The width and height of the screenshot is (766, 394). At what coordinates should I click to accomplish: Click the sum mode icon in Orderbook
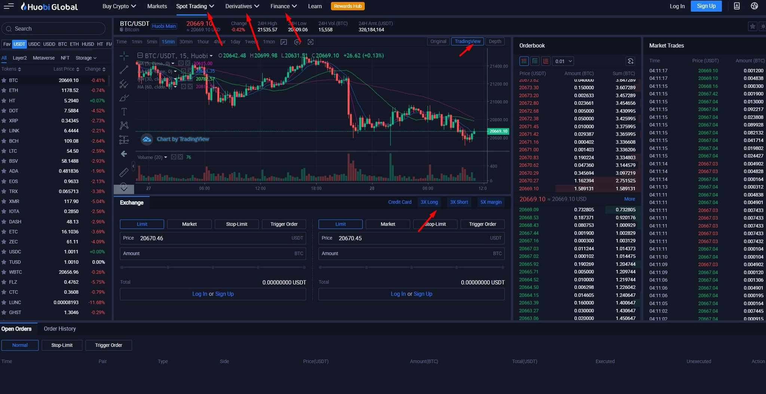pos(630,61)
